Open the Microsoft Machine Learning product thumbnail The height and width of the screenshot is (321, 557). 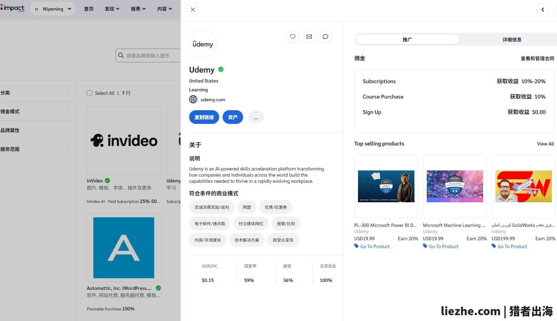455,186
